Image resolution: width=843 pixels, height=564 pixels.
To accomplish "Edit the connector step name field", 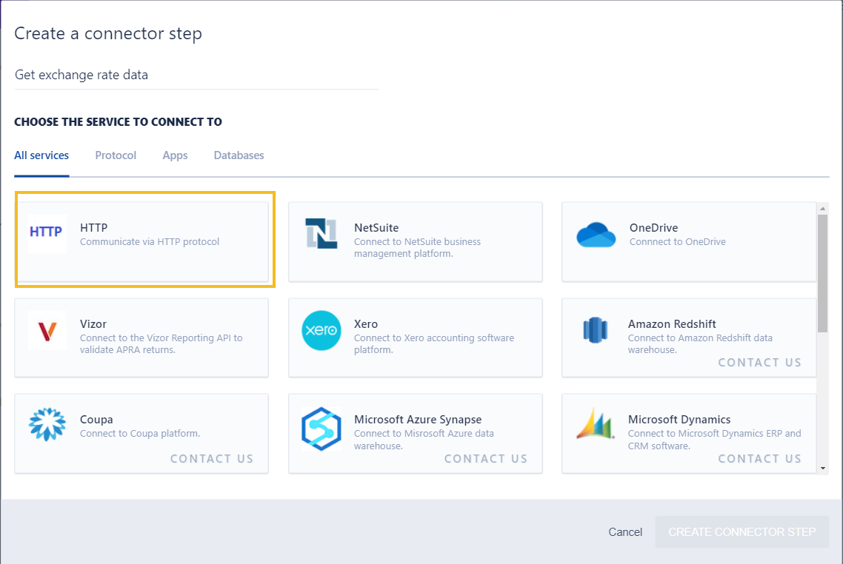I will coord(196,75).
